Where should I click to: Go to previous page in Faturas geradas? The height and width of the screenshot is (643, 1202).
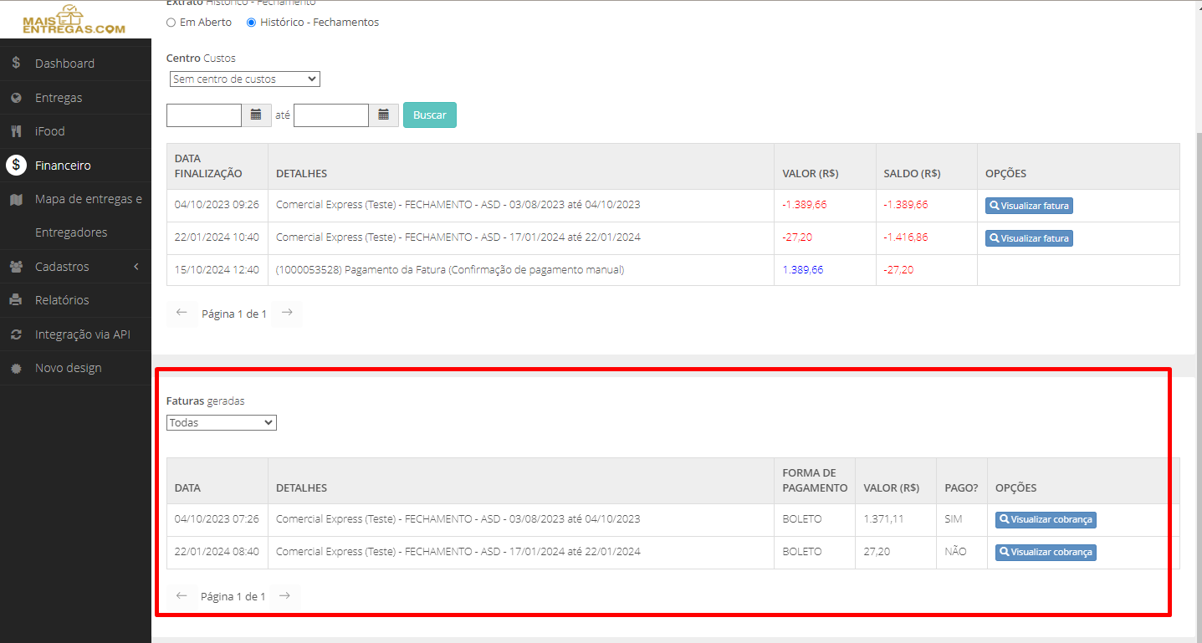182,596
